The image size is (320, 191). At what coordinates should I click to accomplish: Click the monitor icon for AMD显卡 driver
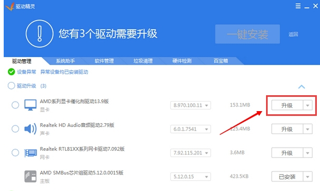pyautogui.click(x=30, y=105)
